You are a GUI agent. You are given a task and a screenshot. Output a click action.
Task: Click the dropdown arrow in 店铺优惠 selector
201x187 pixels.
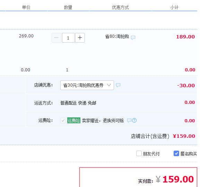pos(109,85)
